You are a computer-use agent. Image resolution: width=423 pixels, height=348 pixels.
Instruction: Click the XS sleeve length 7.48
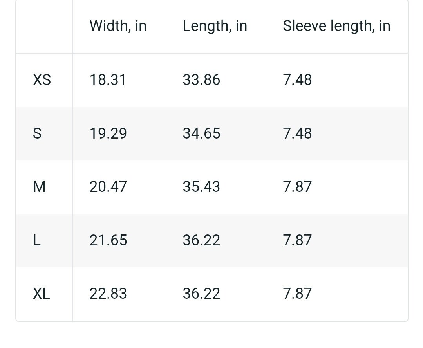coord(297,80)
